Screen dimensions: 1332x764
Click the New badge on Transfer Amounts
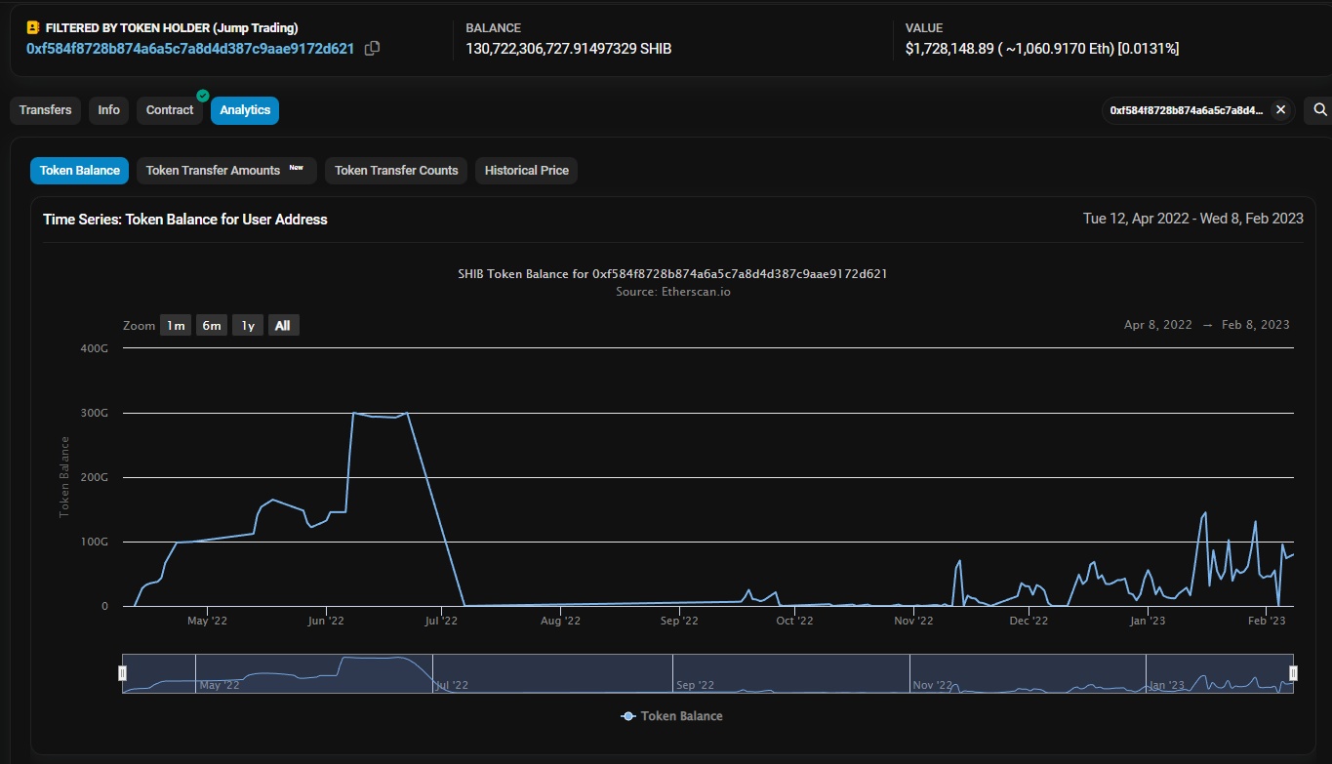coord(296,168)
